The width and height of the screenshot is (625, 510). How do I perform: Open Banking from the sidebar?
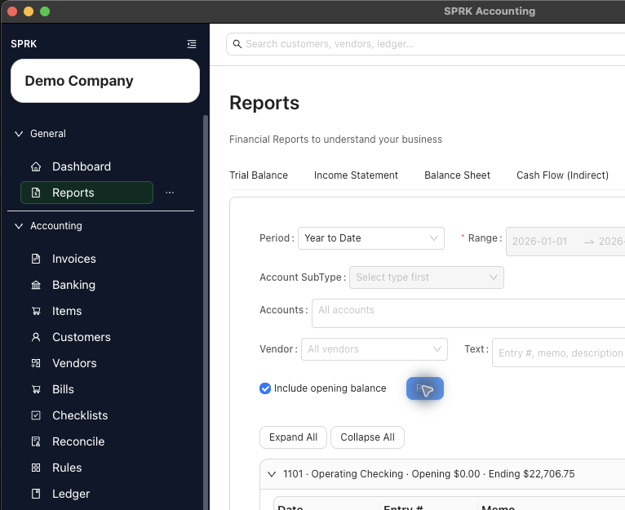tap(73, 285)
